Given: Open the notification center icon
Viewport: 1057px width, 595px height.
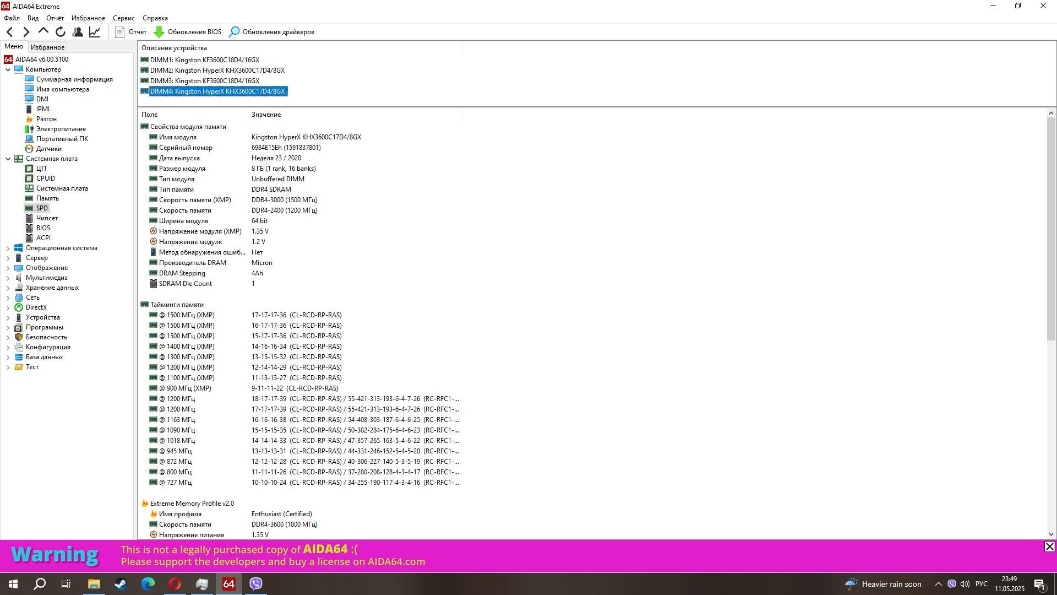Looking at the screenshot, I should [x=1040, y=584].
